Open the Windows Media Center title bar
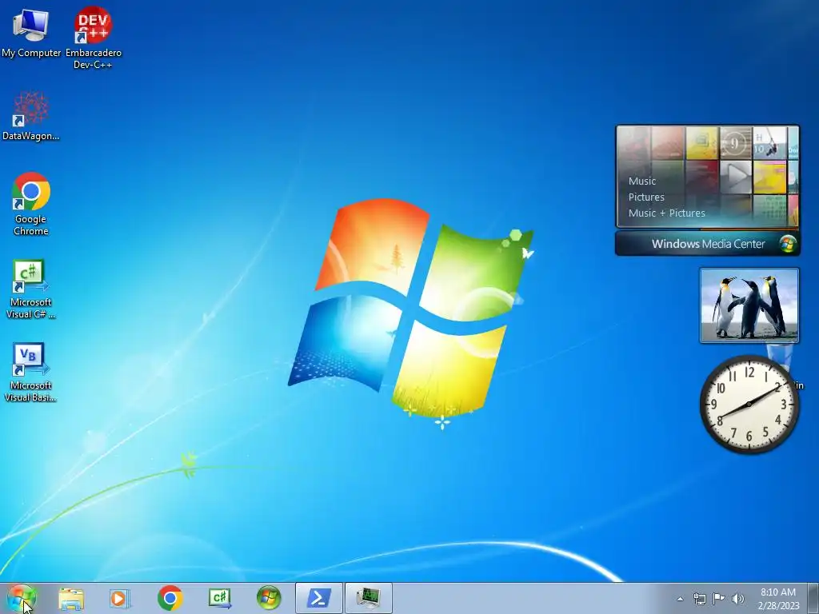The image size is (819, 614). coord(708,244)
